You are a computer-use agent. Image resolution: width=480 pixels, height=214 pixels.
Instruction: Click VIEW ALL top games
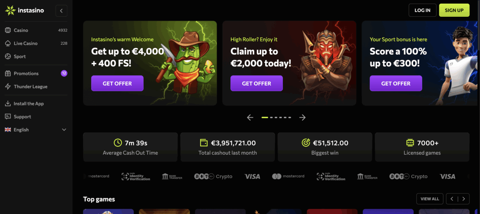430,199
